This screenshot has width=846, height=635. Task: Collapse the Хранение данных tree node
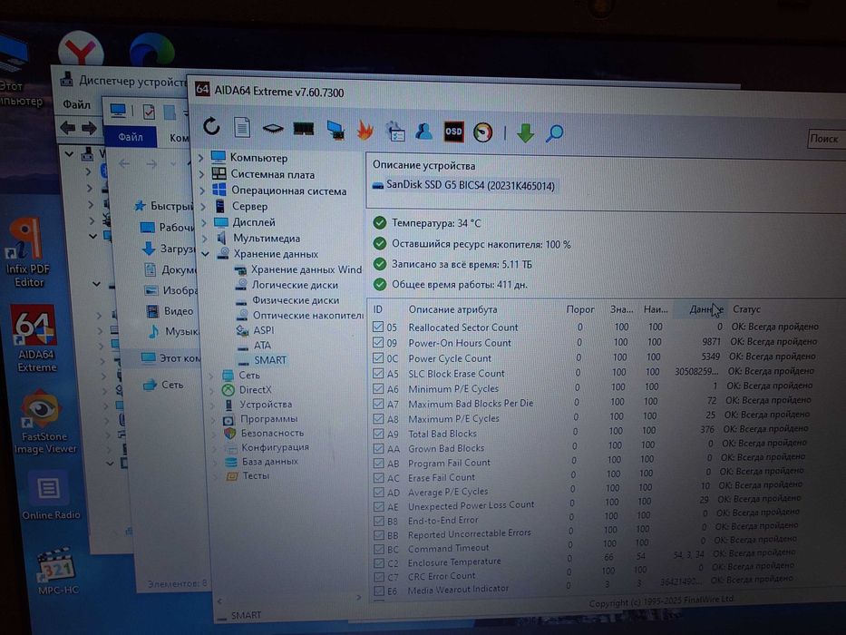pos(205,254)
